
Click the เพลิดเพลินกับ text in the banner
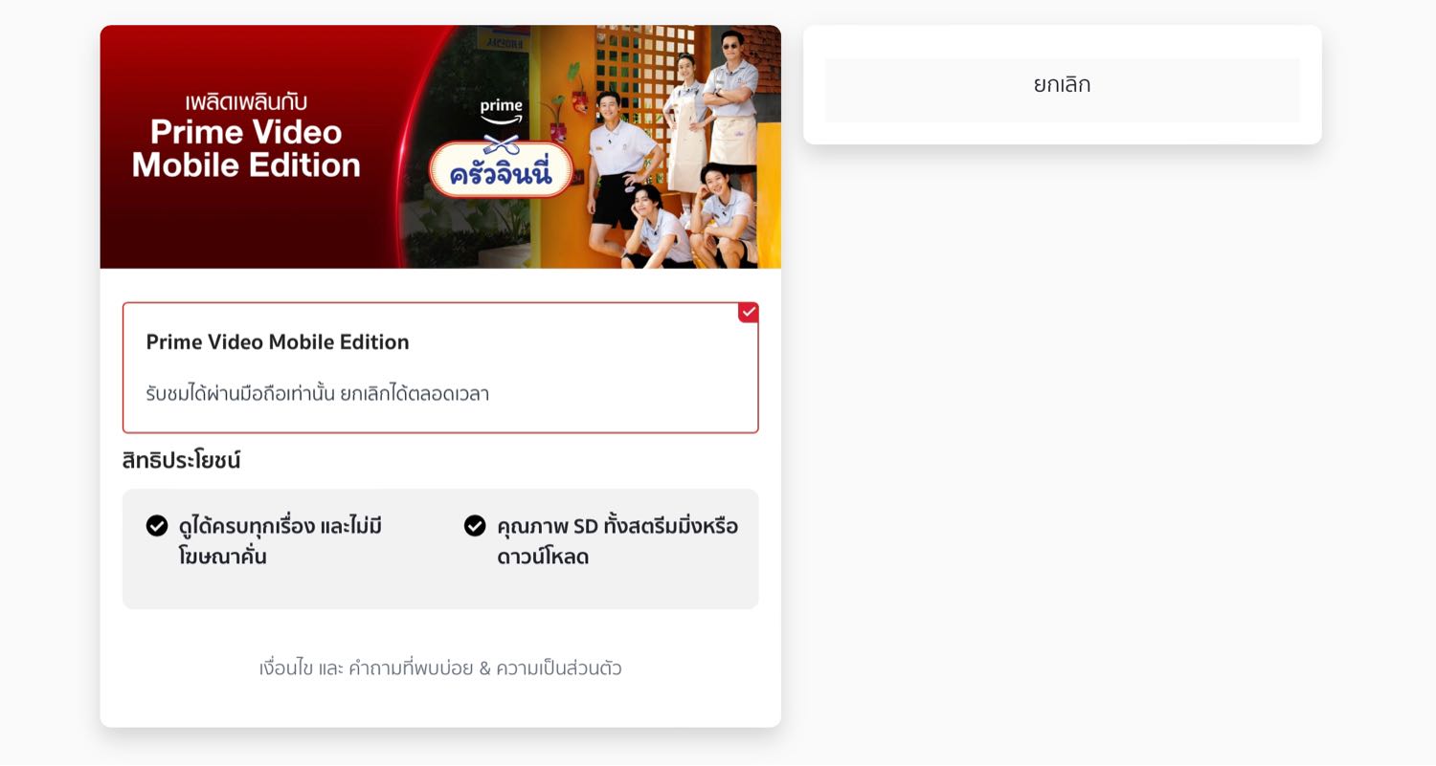pyautogui.click(x=246, y=101)
